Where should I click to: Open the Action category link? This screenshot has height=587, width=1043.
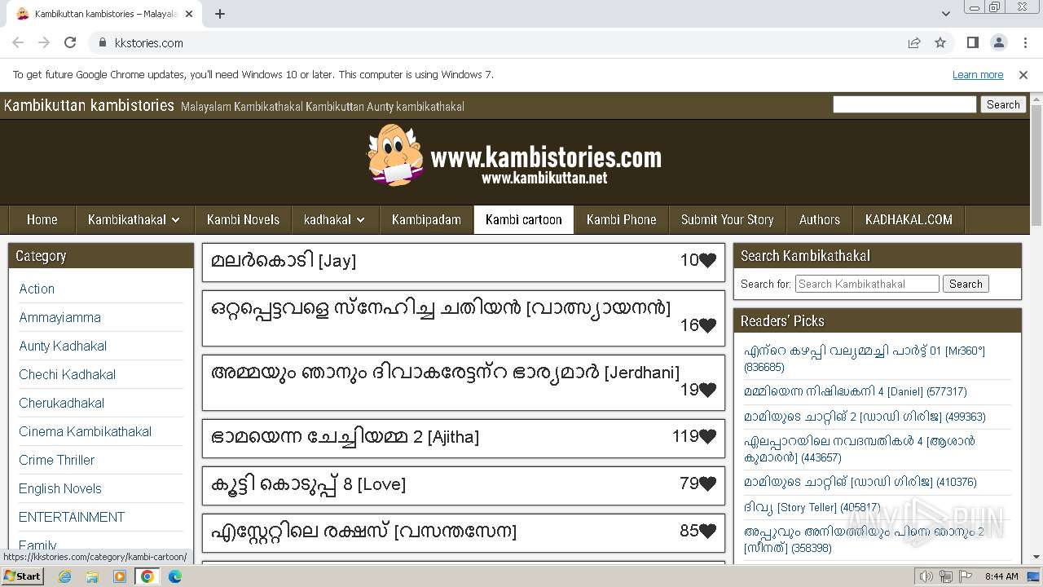click(x=37, y=289)
